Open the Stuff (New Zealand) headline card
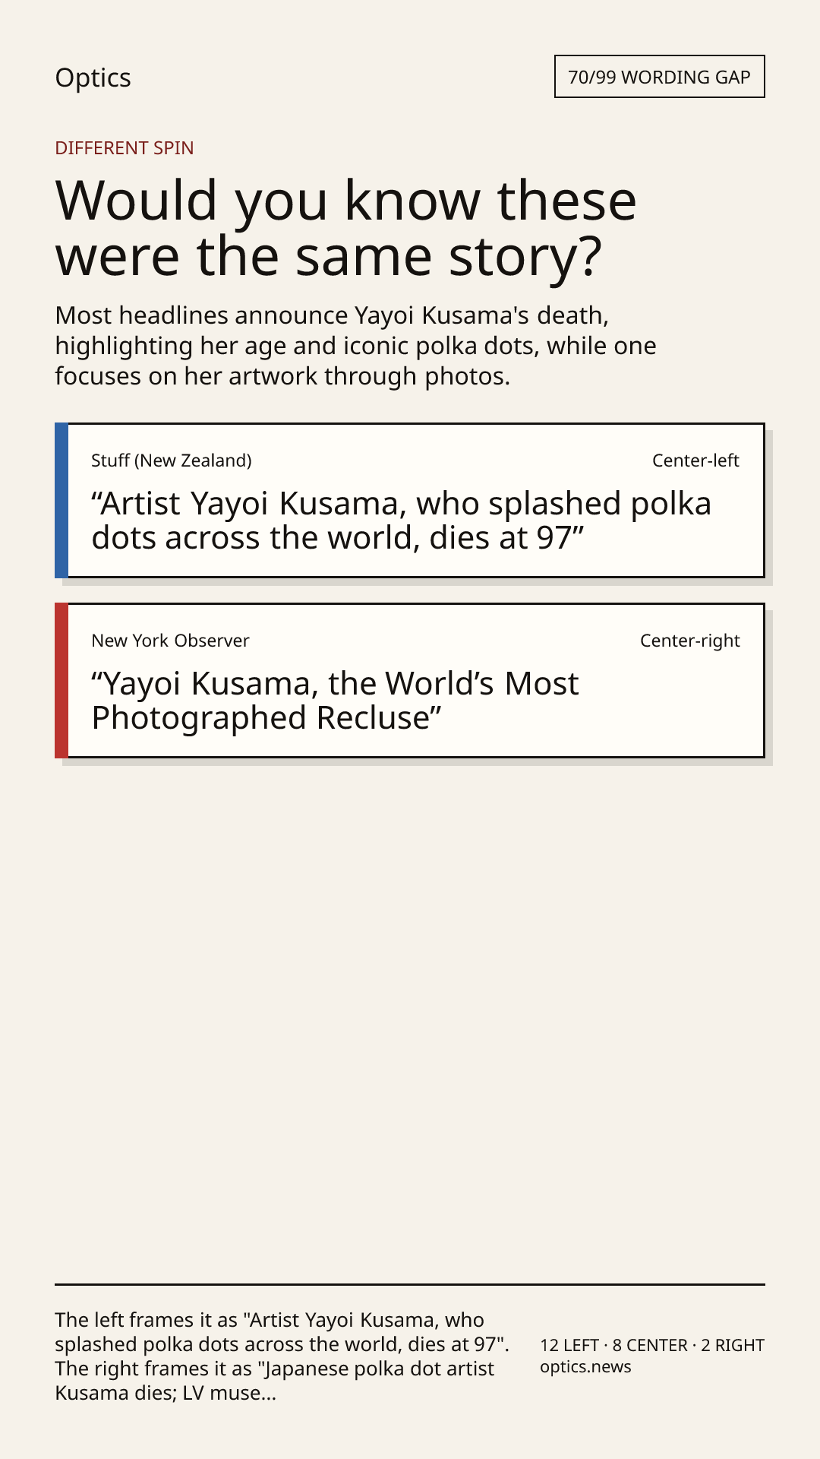This screenshot has width=820, height=1459. [x=410, y=501]
